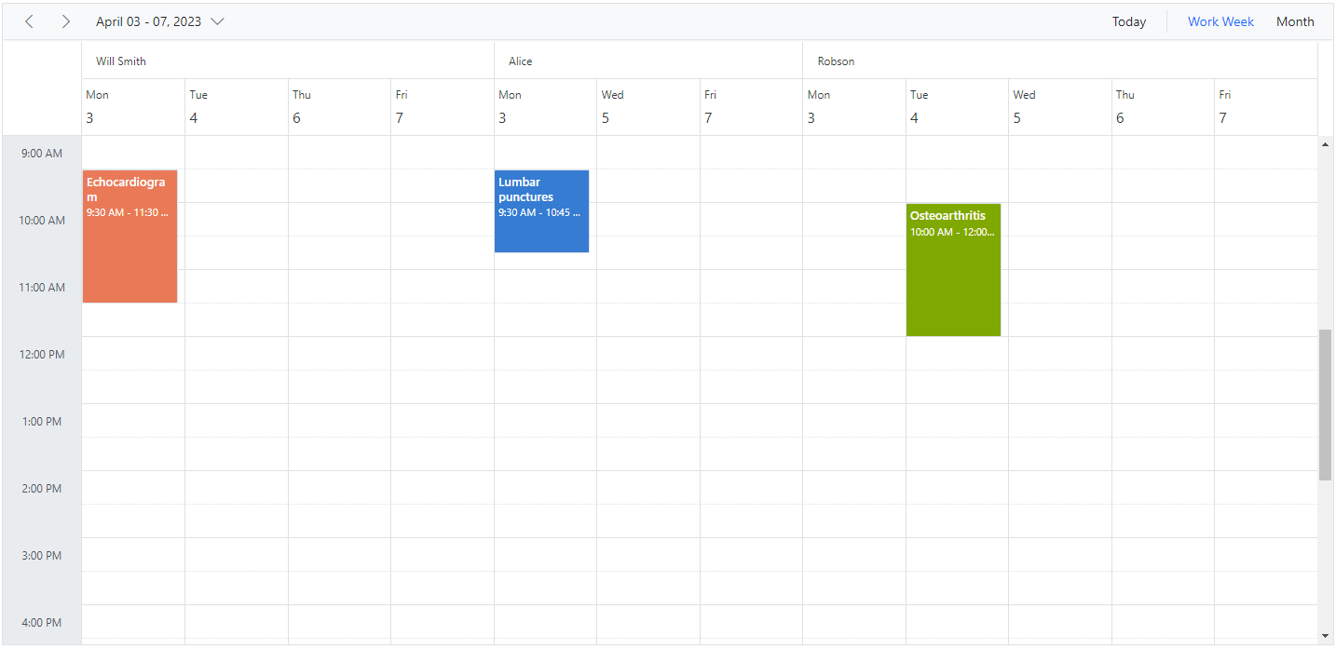This screenshot has height=649, width=1336.
Task: Click the 10:00 AM time label
Action: (42, 221)
